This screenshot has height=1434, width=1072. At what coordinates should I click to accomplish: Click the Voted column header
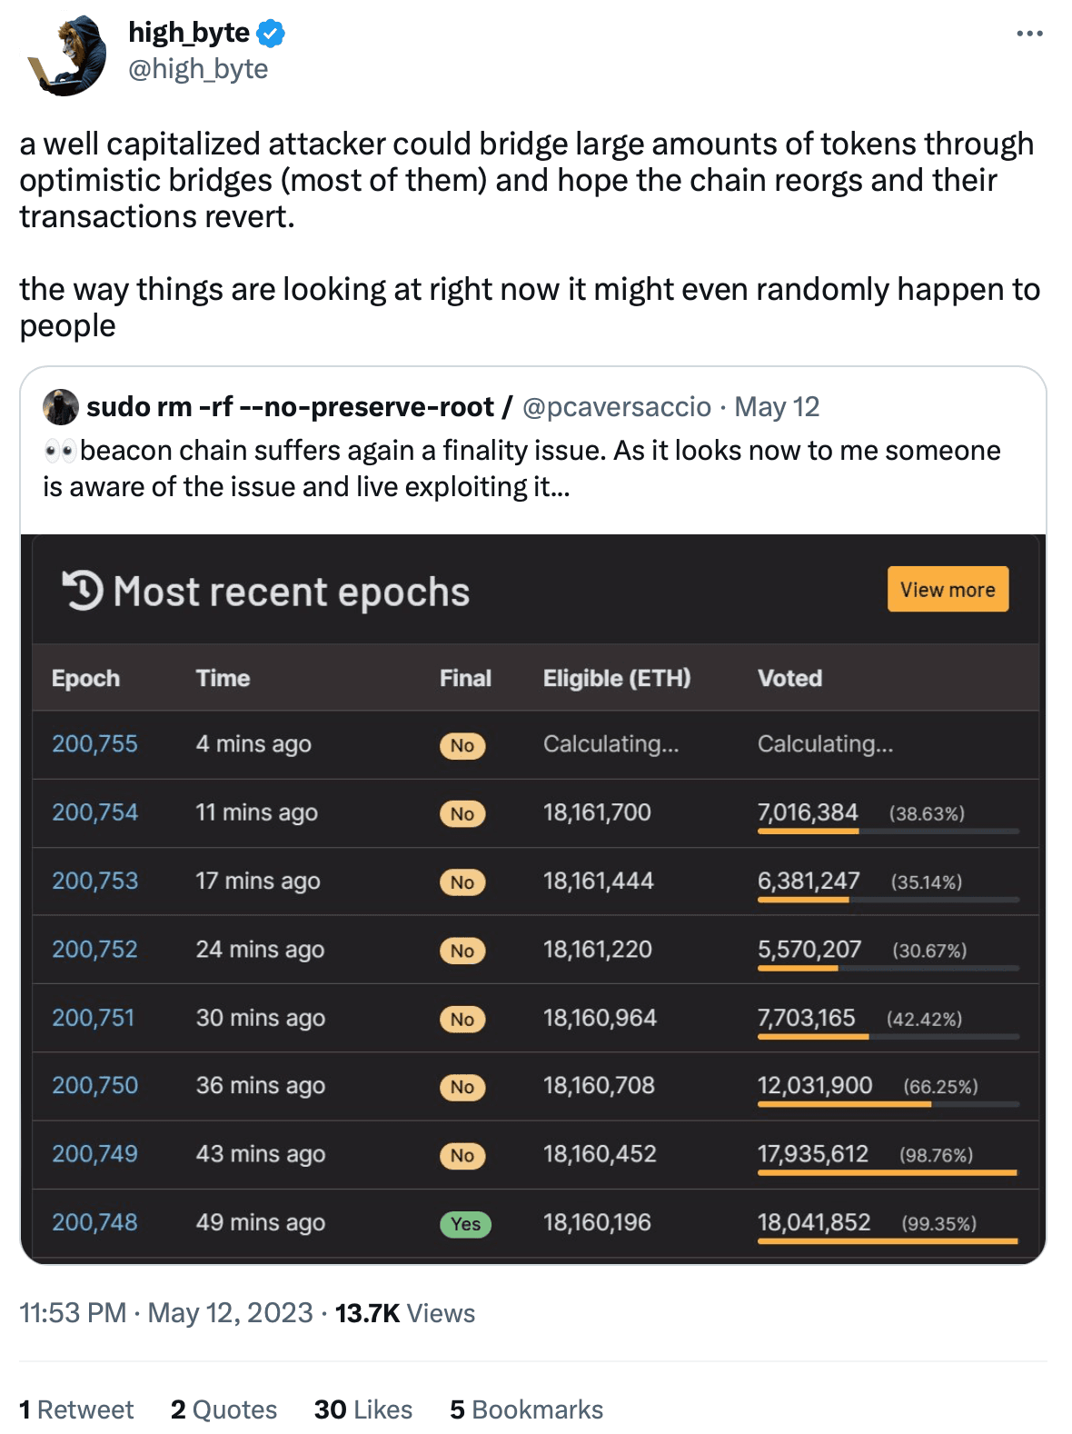click(789, 678)
